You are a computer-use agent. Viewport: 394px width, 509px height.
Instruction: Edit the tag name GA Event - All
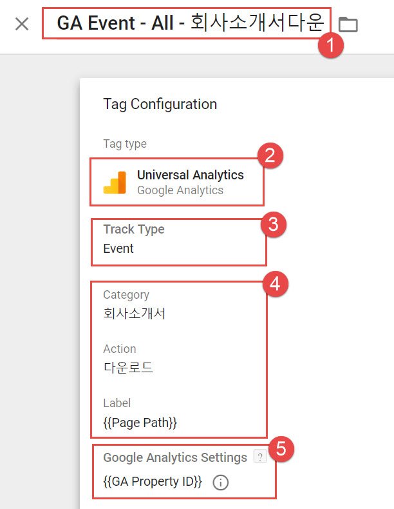(x=191, y=23)
